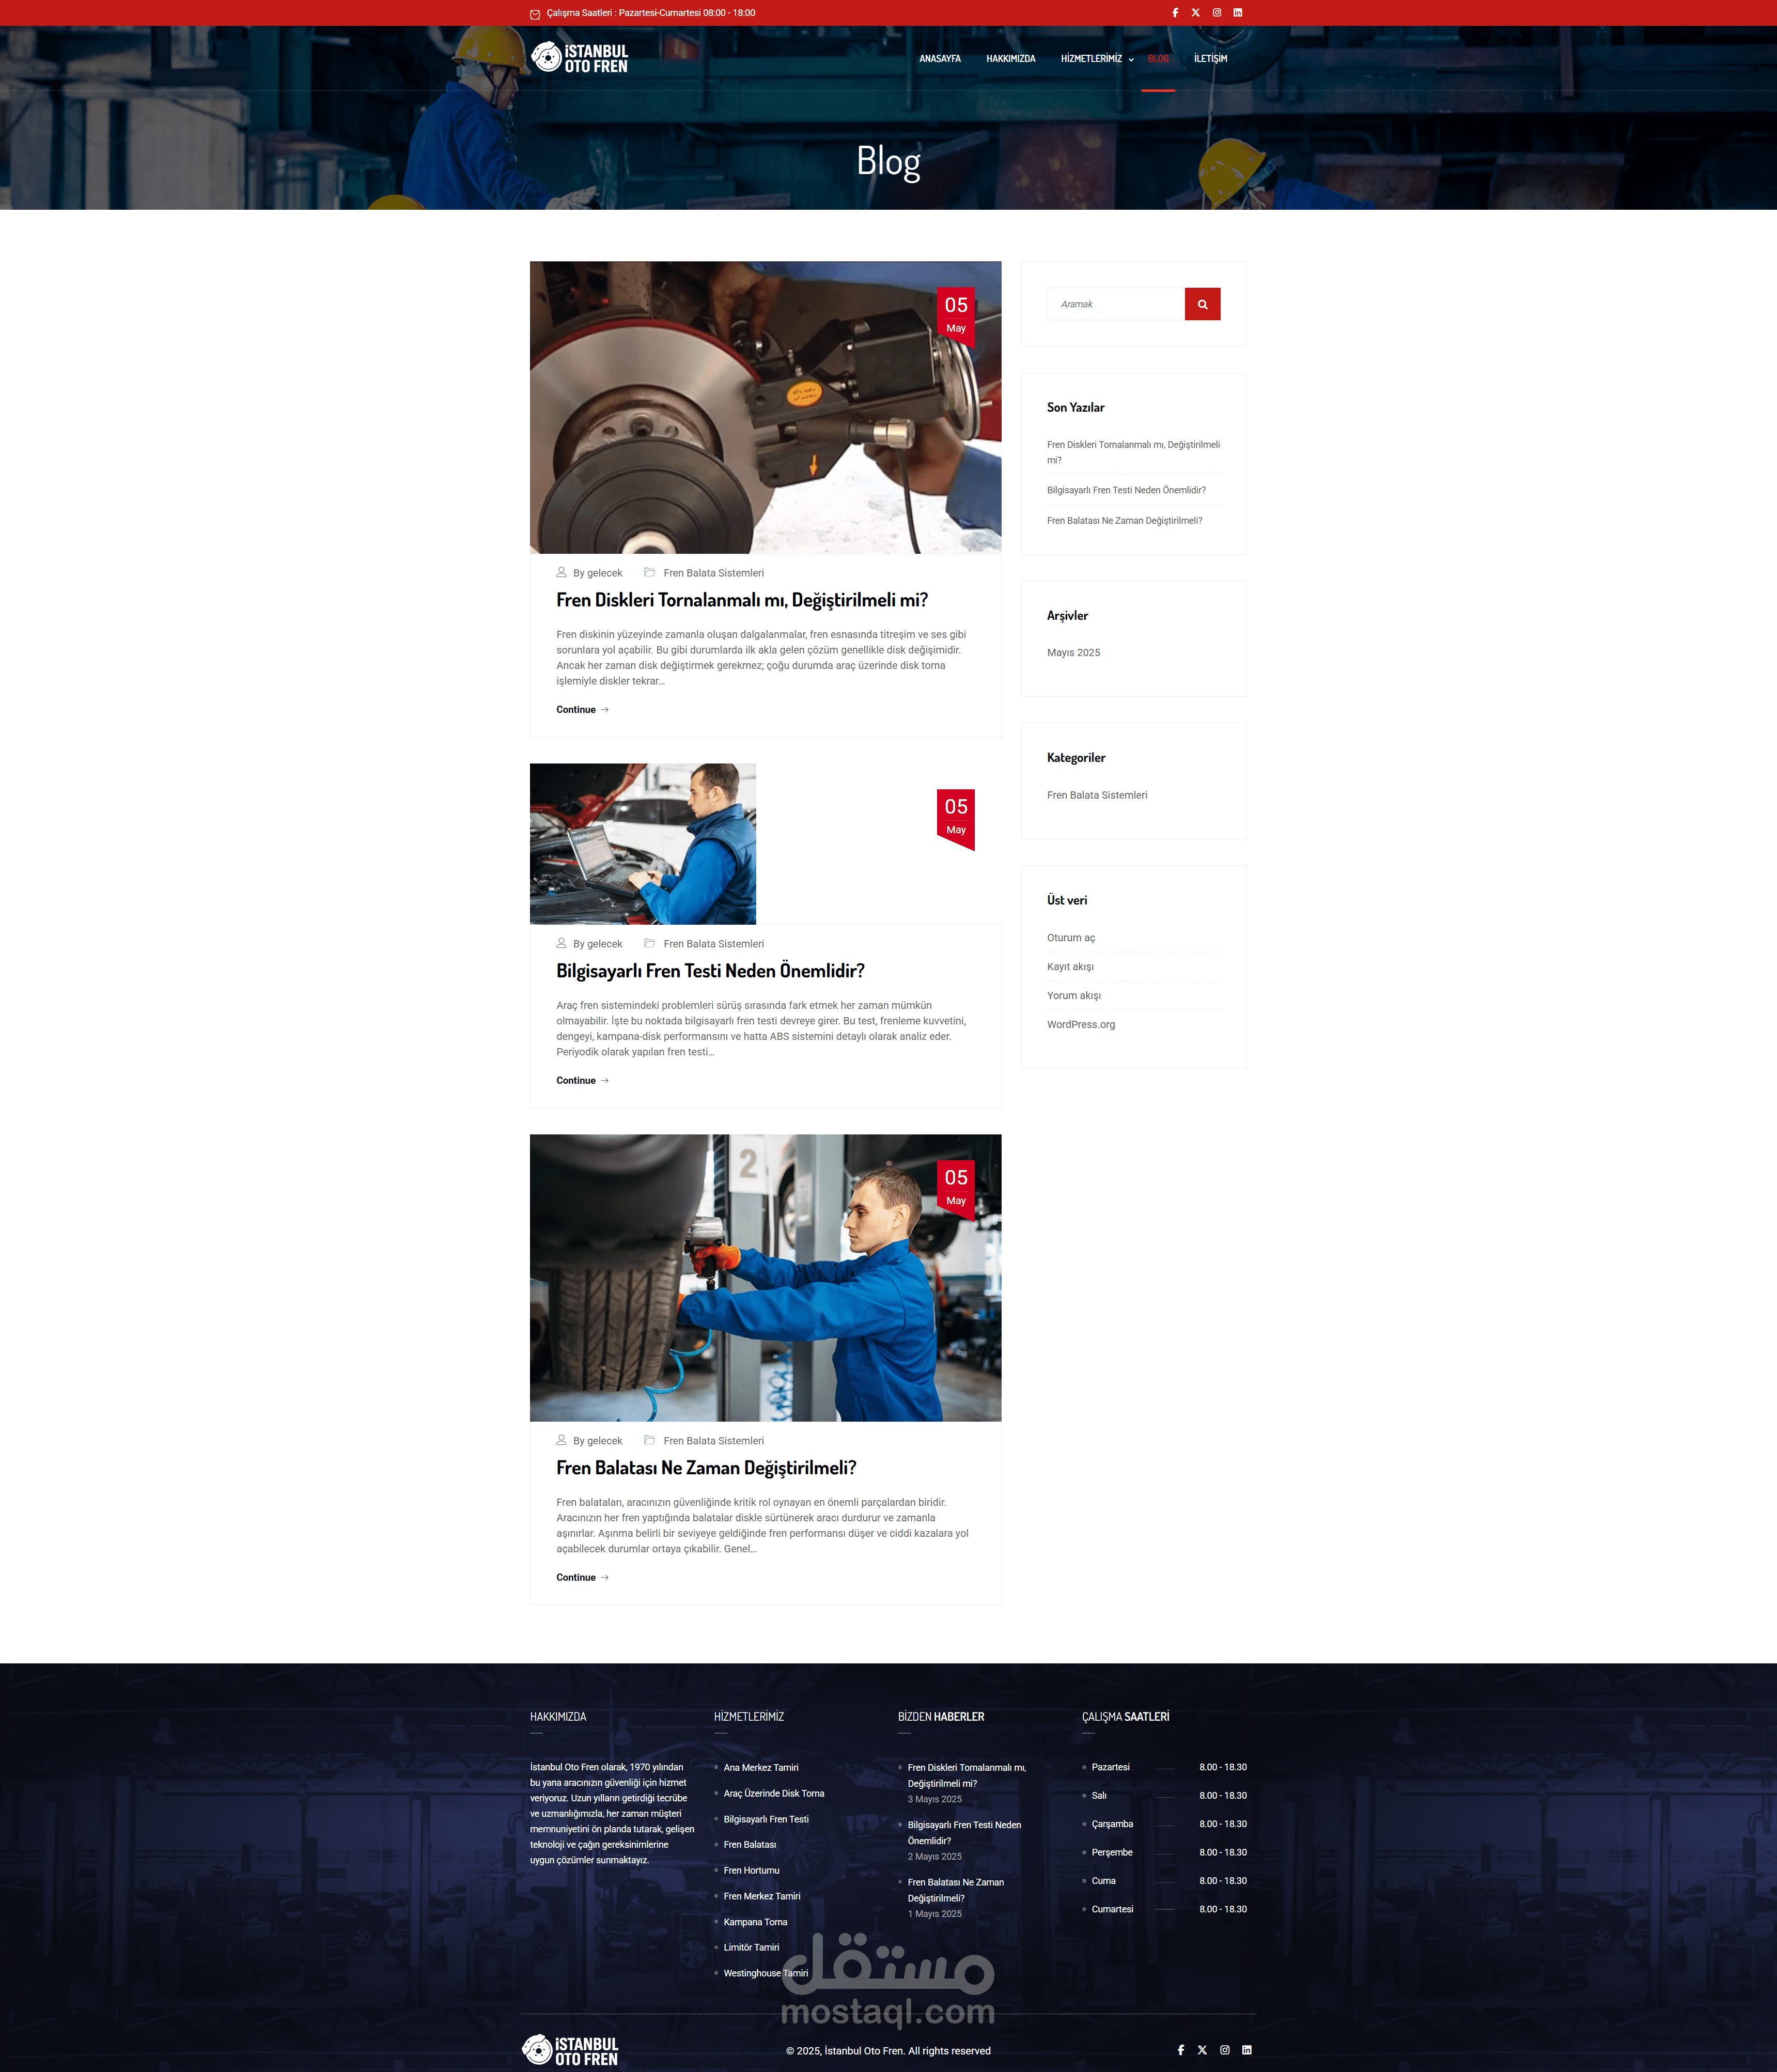Click the footer Facebook icon
This screenshot has height=2072, width=1777.
coord(1181,2050)
